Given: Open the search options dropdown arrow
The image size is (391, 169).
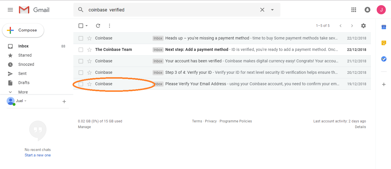Looking at the screenshot, I should tap(272, 10).
